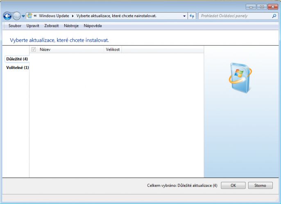Sort by the Velikost column header
The image size is (281, 204).
pyautogui.click(x=113, y=49)
